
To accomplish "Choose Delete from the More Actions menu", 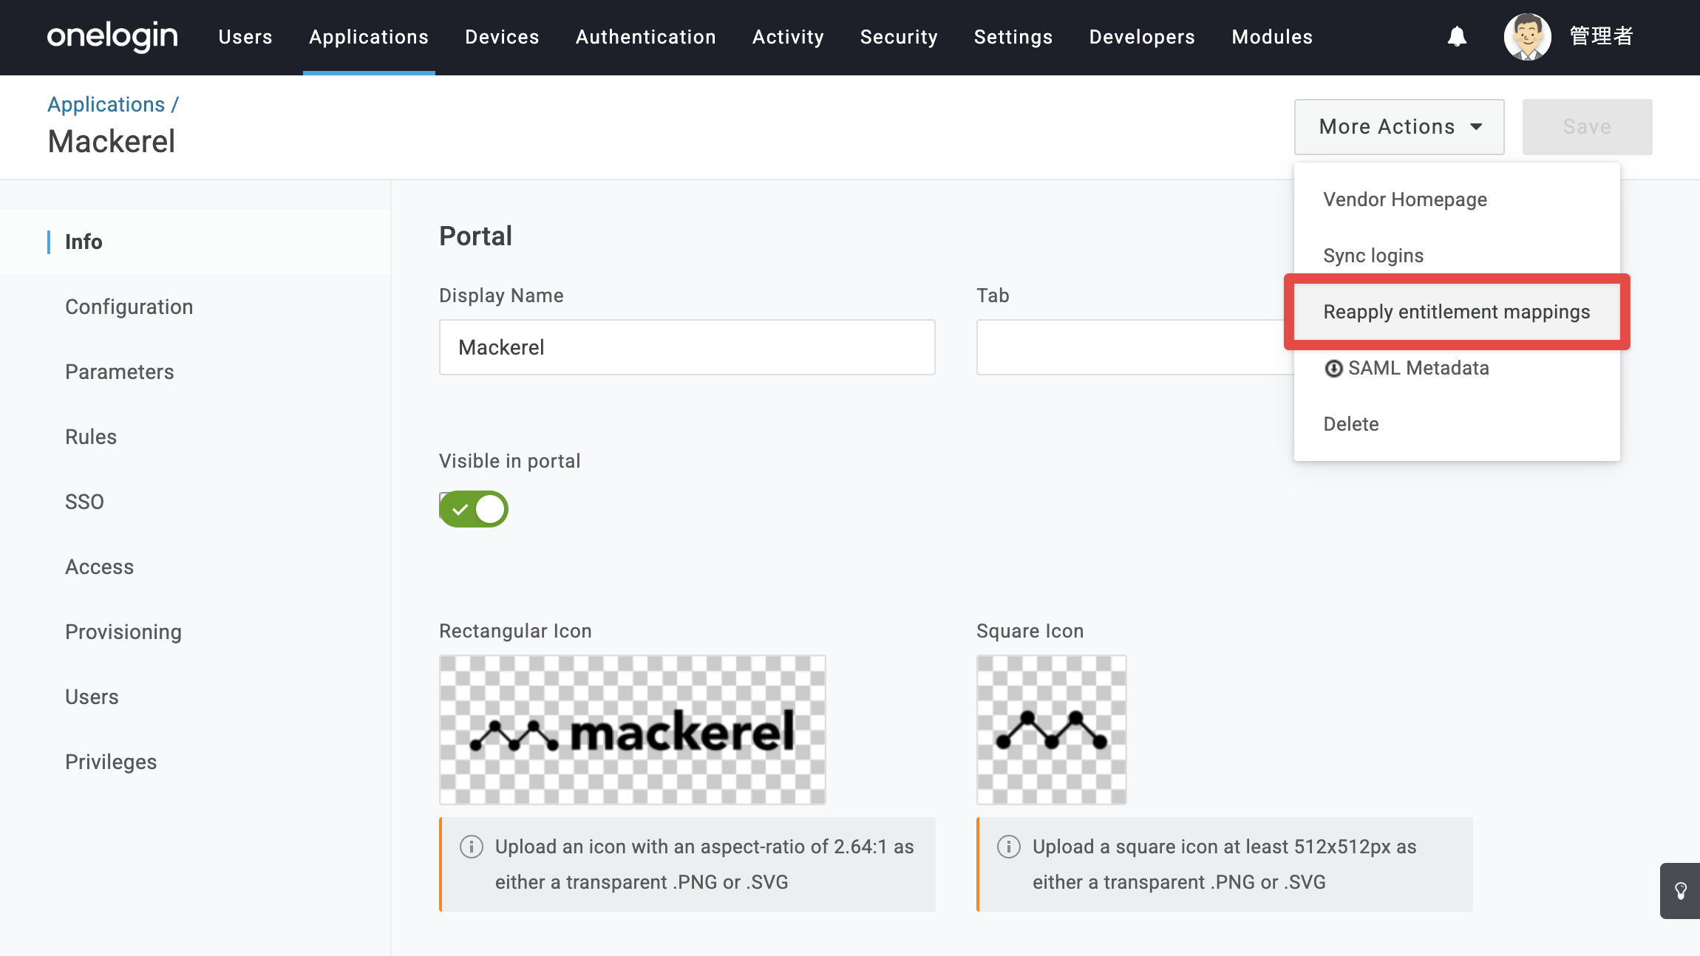I will pos(1457,424).
